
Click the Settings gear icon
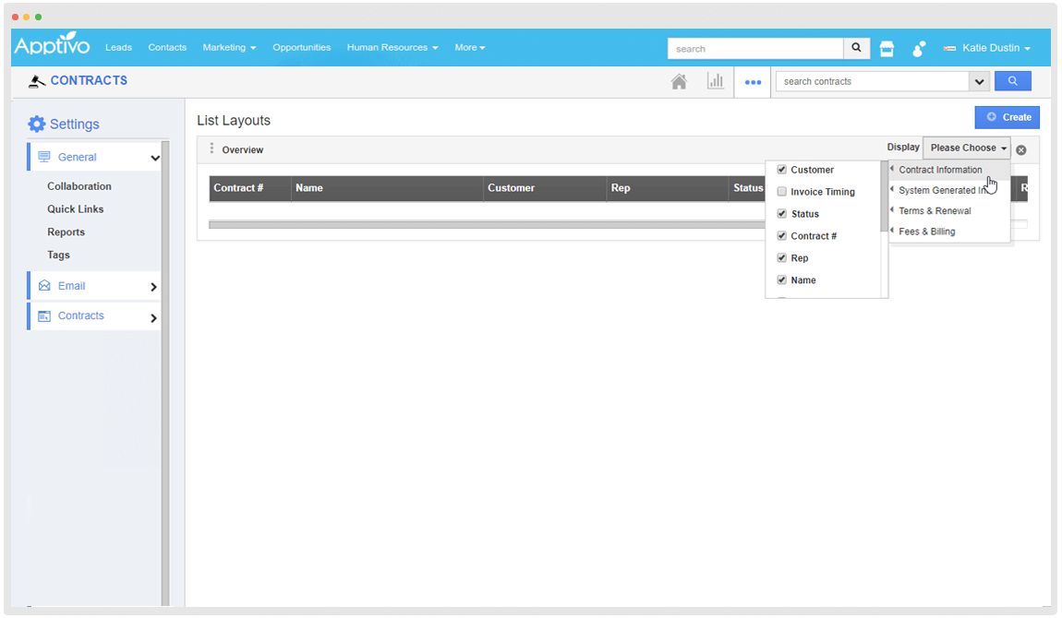coord(36,125)
